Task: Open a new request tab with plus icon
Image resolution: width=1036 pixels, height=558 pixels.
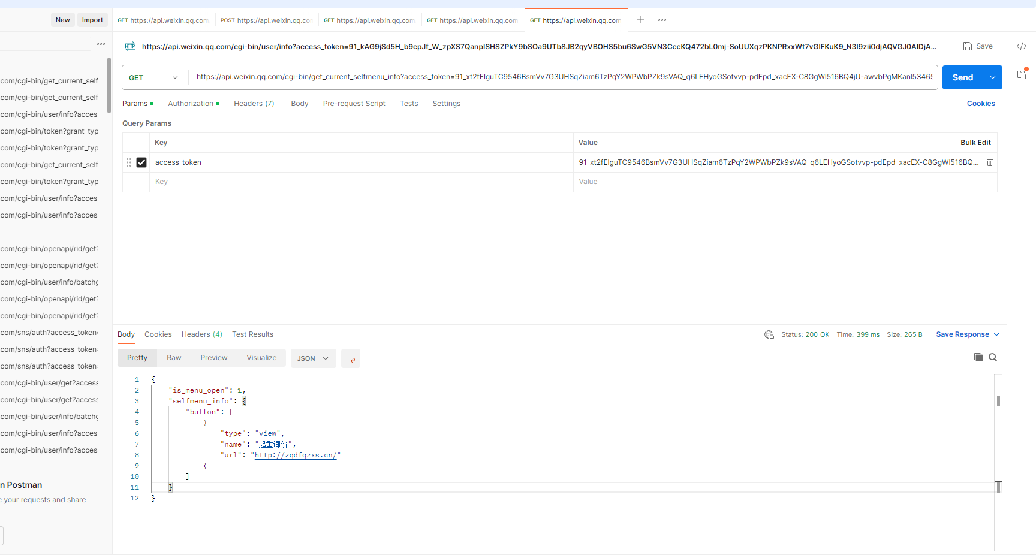Action: tap(640, 20)
